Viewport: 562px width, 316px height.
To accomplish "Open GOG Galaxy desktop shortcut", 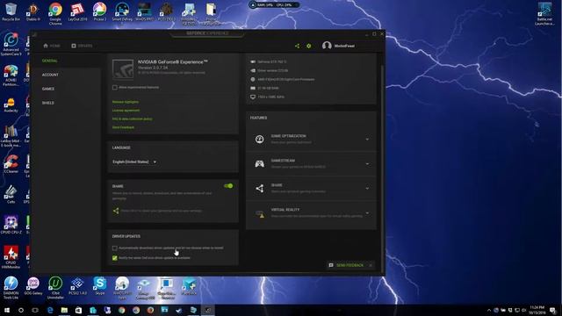I will click(x=33, y=285).
